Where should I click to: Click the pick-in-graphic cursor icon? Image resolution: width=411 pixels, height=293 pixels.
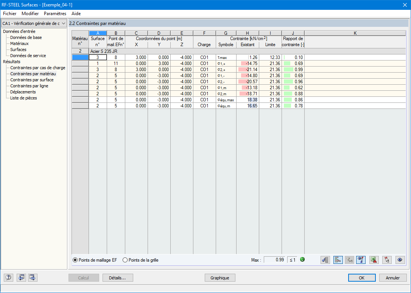pyautogui.click(x=387, y=260)
